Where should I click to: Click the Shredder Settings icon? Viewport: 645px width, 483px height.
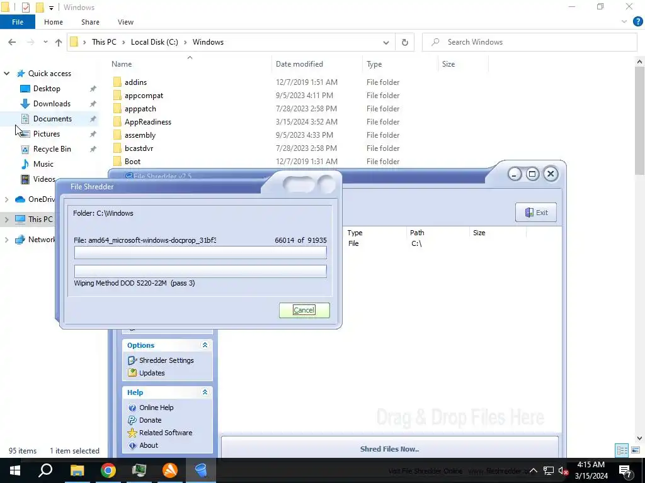pyautogui.click(x=132, y=360)
